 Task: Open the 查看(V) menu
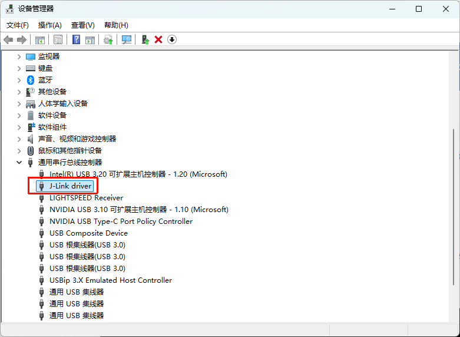coord(82,25)
